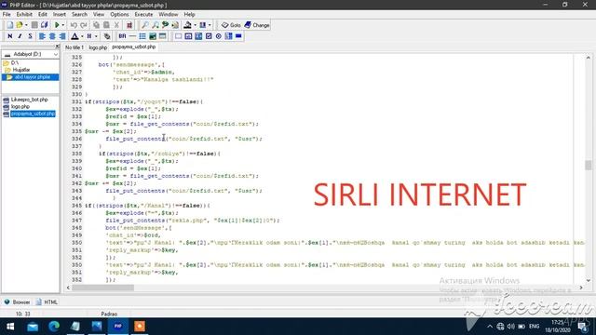Open the Help menu

point(189,15)
